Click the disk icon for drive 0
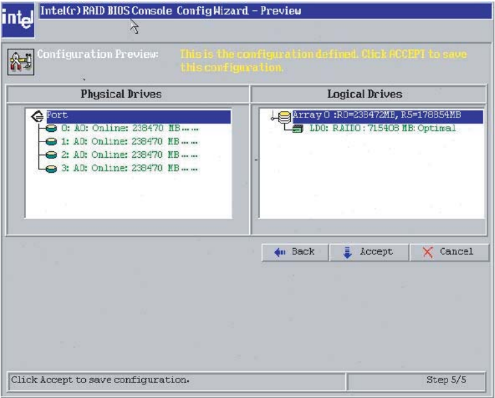Image resolution: width=495 pixels, height=398 pixels. tap(51, 129)
